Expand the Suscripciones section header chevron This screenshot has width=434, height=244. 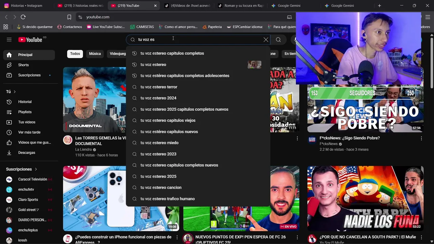[36, 169]
